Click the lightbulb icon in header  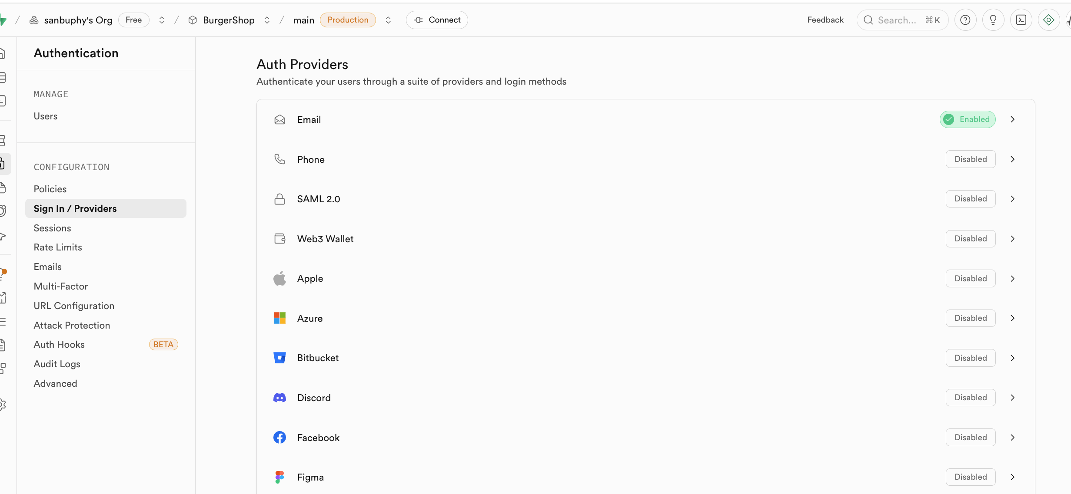[993, 20]
